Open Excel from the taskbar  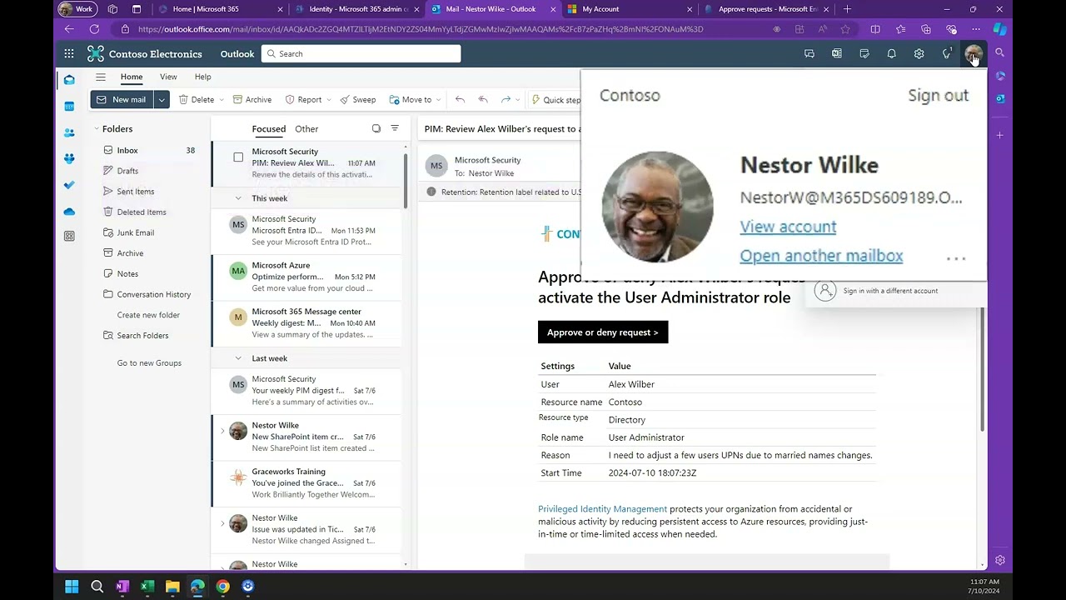pyautogui.click(x=147, y=586)
